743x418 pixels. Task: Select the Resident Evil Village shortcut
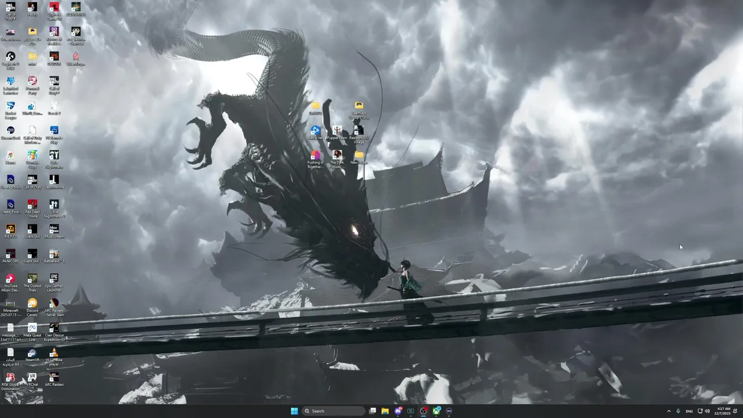[x=359, y=134]
